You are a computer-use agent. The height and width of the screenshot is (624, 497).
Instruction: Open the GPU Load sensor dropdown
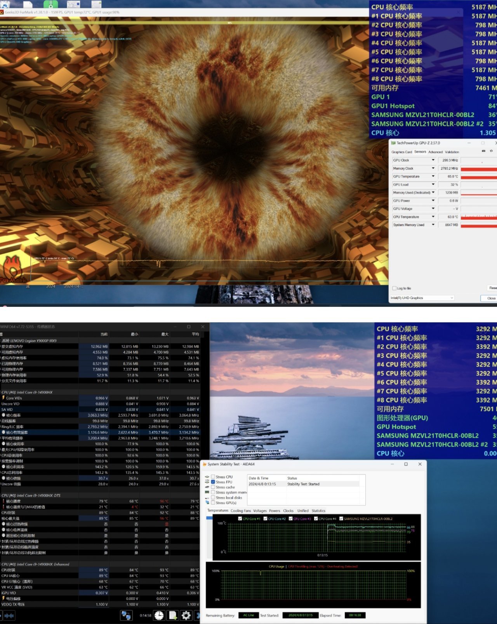tap(433, 184)
